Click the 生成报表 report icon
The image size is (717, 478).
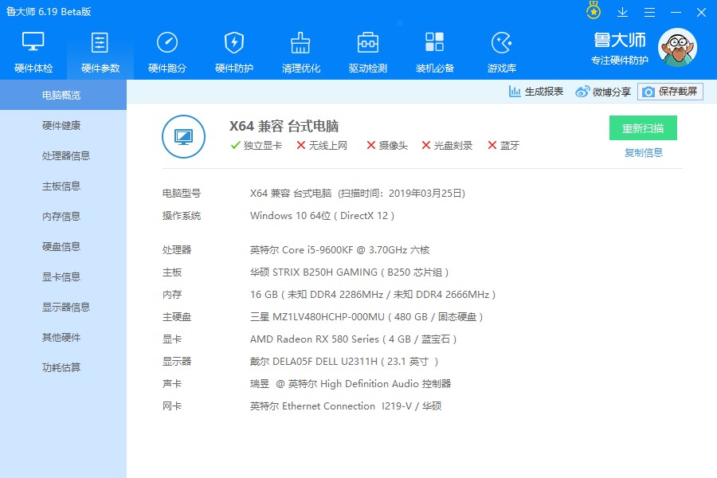539,91
